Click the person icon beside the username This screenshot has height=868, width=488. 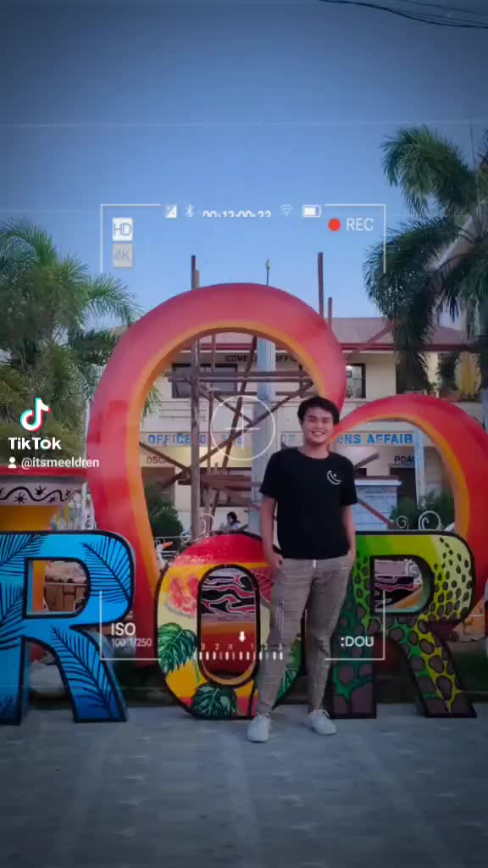[12, 462]
